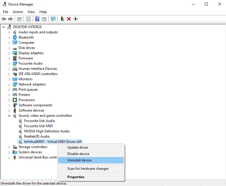Choose Uninstall device from the context menu

79,160
